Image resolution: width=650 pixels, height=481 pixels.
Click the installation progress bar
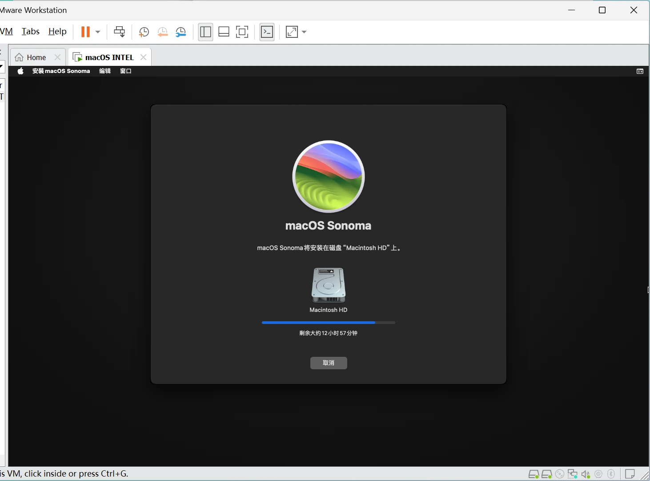pos(329,323)
